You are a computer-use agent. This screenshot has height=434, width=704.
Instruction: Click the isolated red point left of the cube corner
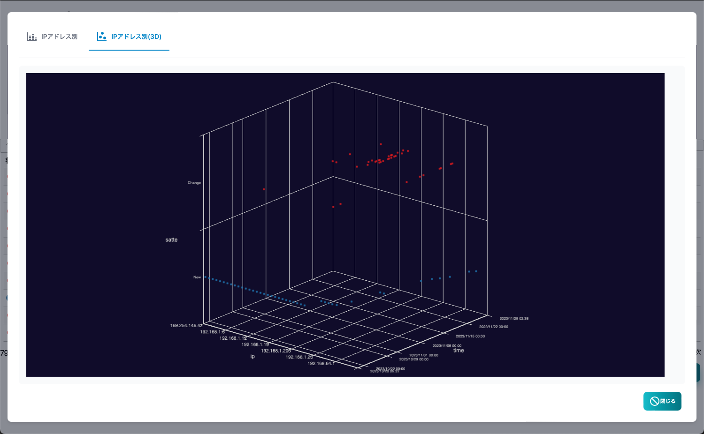[264, 189]
